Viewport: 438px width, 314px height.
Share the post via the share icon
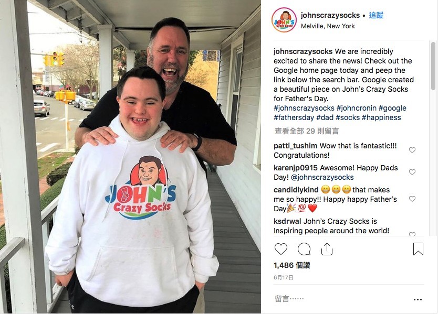(x=327, y=249)
